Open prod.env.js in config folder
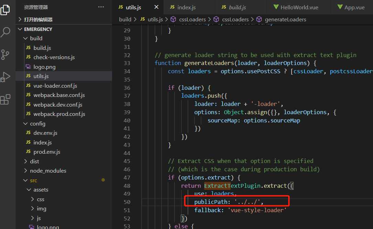Screen dimensions: 373x229 (x=64, y=152)
